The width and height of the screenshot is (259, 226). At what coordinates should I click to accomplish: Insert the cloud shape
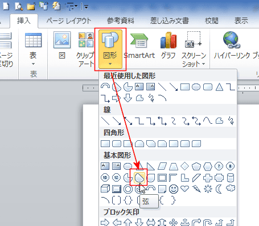(x=231, y=189)
